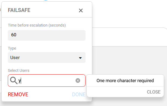Click the 'One more character required' message
Viewport: 167px width, 106px height.
(125, 81)
